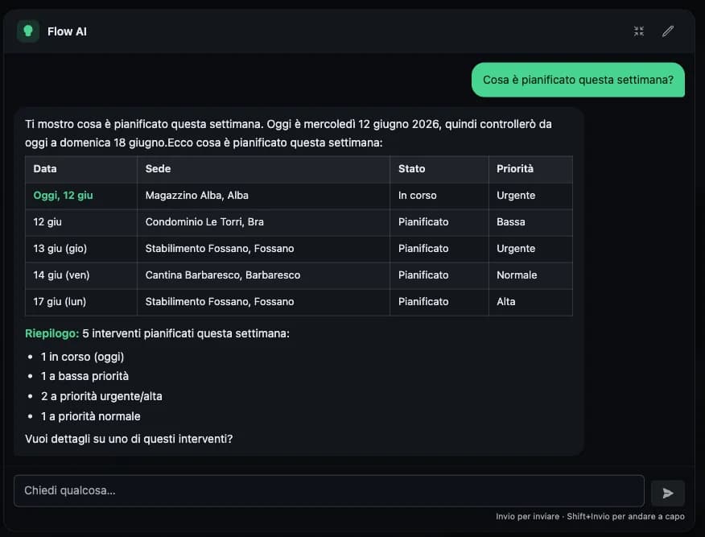Collapse the chat panel with the shrink icon
The image size is (705, 537).
click(638, 31)
